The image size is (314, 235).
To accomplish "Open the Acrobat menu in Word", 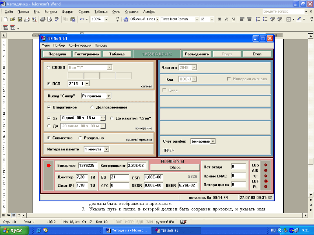I will (149, 12).
